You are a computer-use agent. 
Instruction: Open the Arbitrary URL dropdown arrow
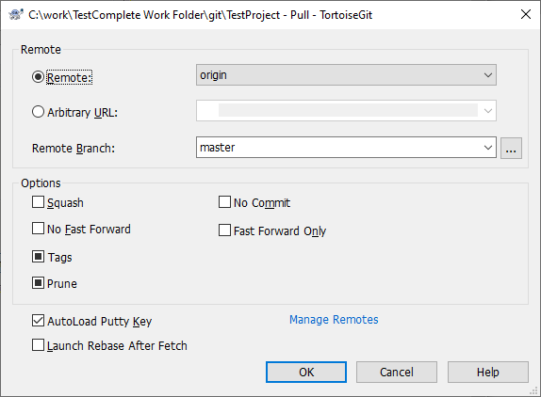pyautogui.click(x=487, y=111)
